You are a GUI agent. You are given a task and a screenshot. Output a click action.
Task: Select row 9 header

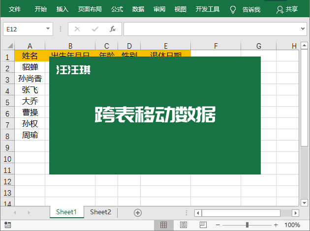[x=7, y=146]
